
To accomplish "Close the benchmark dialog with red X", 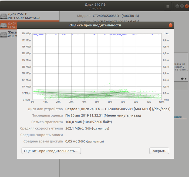I will [x=170, y=25].
